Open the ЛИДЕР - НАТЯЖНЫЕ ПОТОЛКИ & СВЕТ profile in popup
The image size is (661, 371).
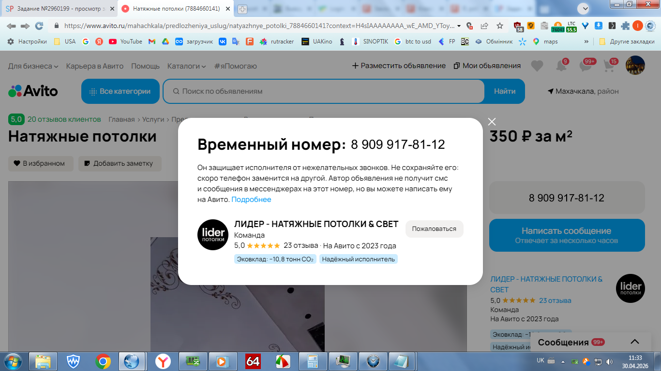316,224
